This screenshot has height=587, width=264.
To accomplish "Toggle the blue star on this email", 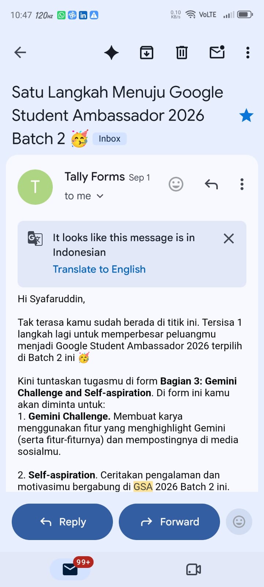I will point(246,116).
